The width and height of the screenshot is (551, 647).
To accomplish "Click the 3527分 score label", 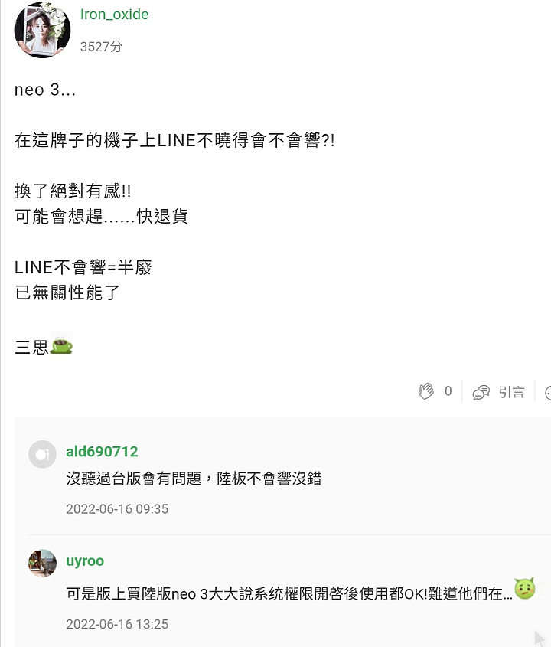I will click(101, 47).
